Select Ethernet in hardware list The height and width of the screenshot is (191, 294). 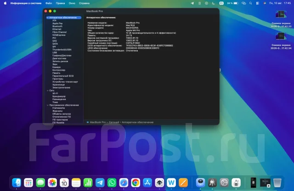tap(57, 29)
